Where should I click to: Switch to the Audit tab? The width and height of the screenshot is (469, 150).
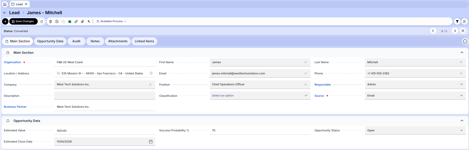(x=76, y=41)
